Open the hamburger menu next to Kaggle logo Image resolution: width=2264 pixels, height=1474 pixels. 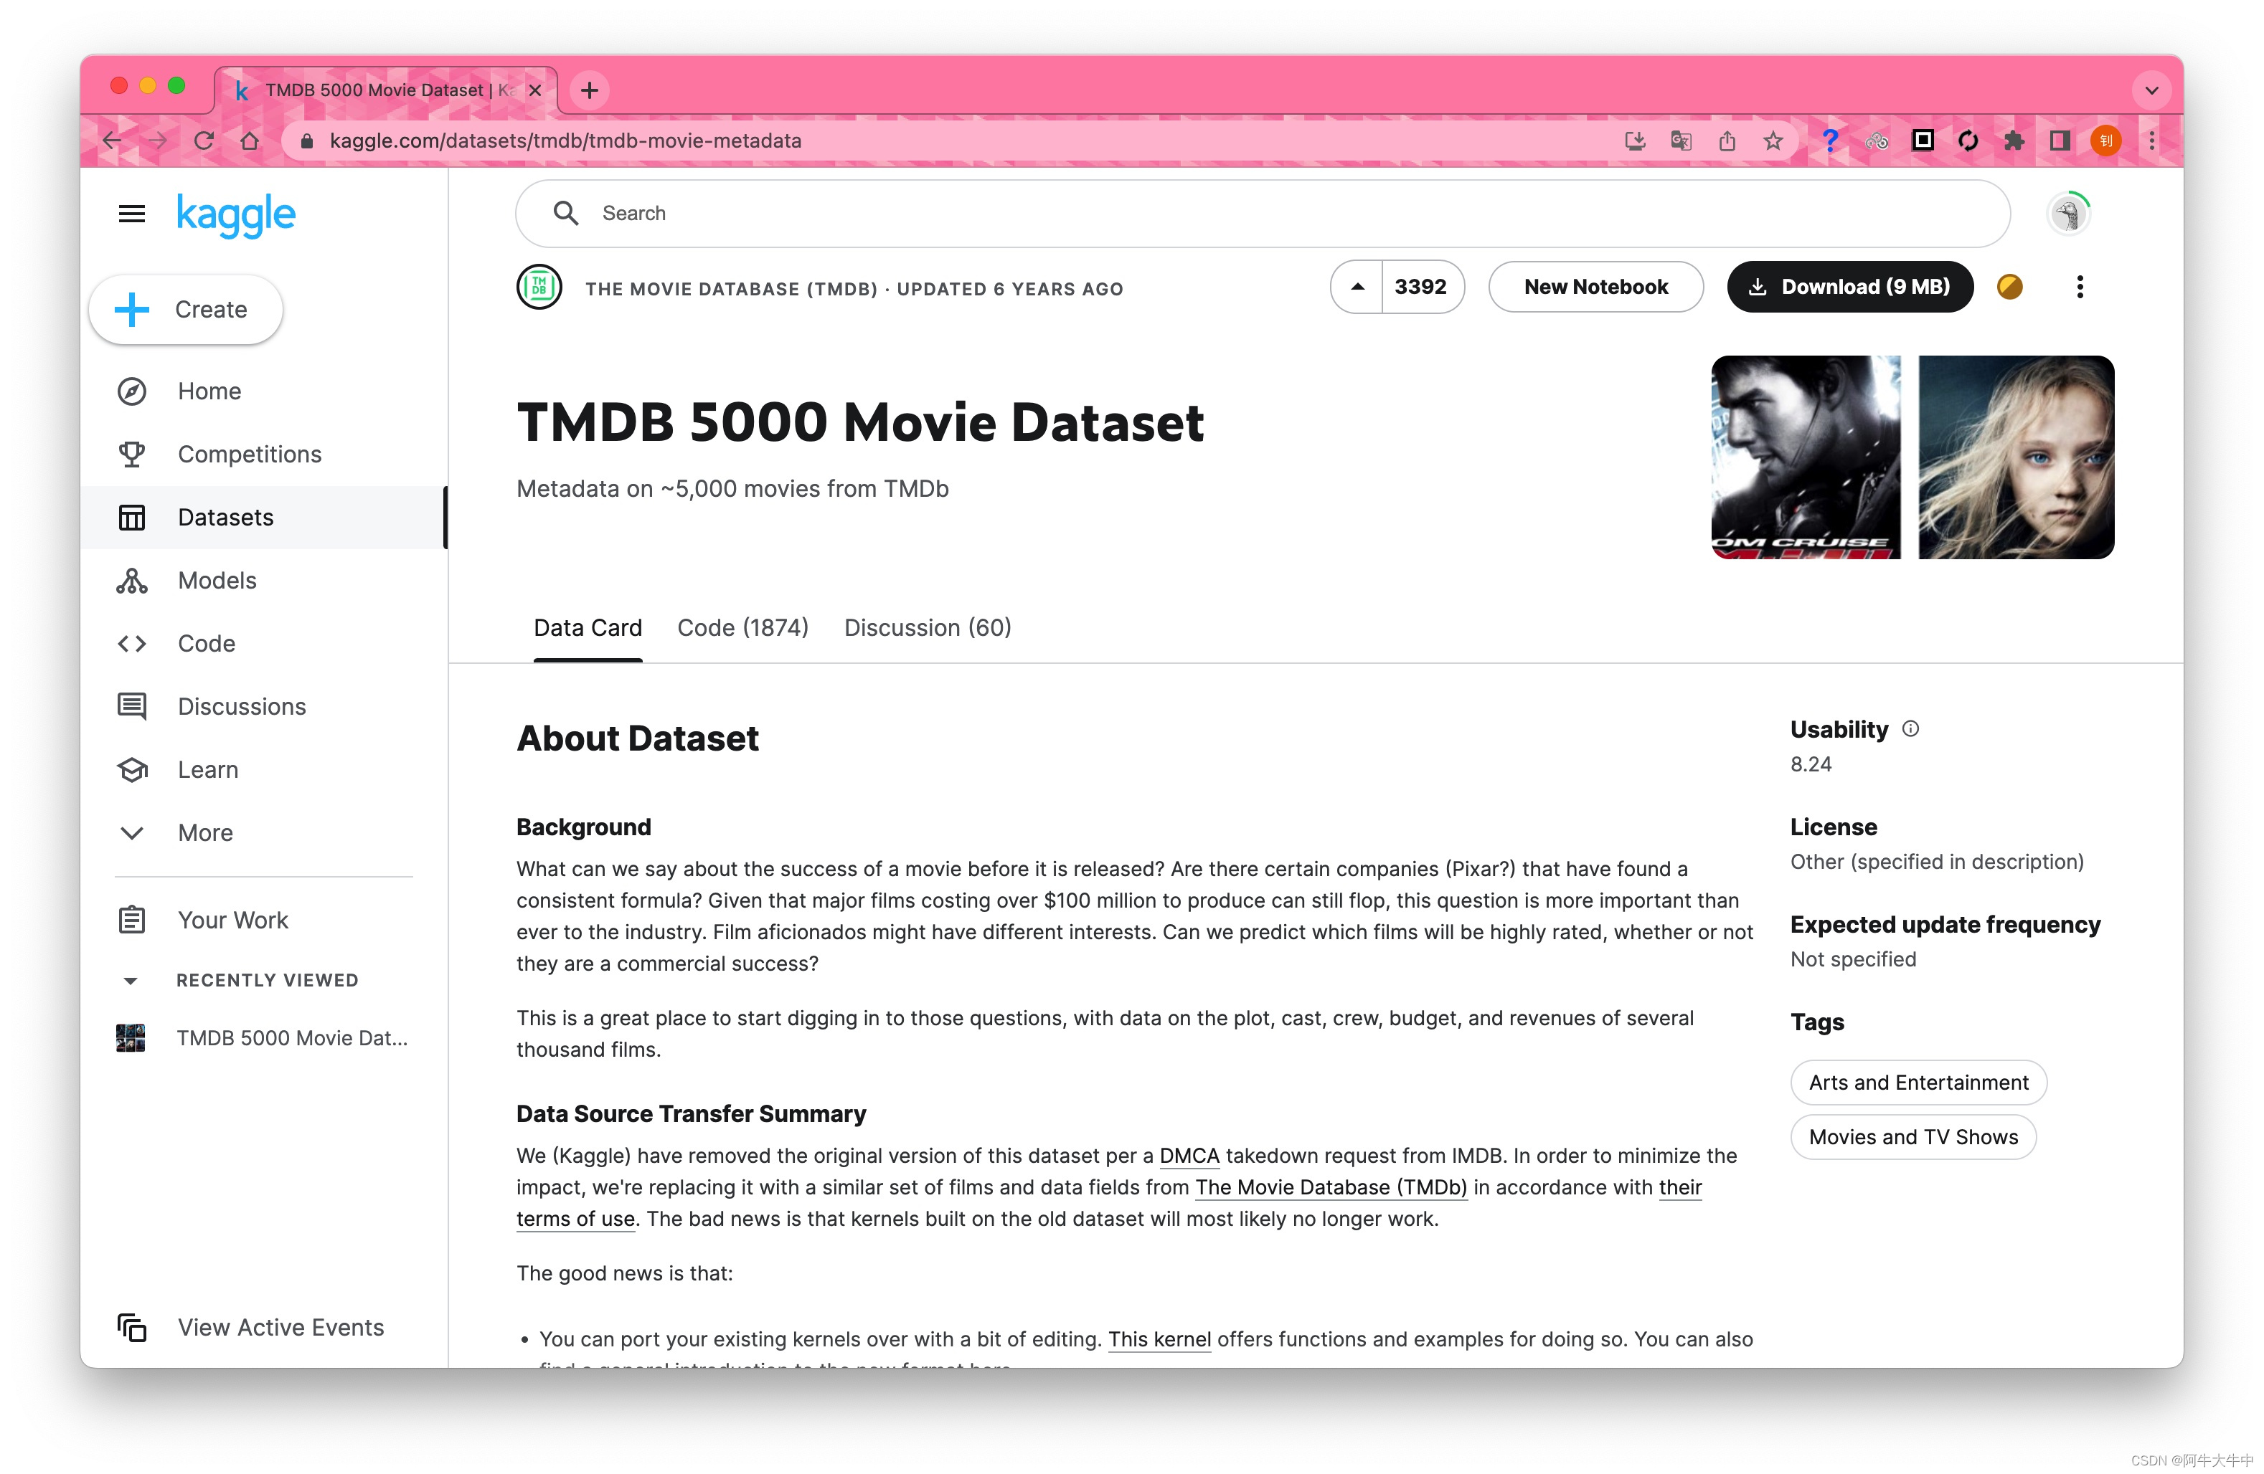[x=131, y=214]
